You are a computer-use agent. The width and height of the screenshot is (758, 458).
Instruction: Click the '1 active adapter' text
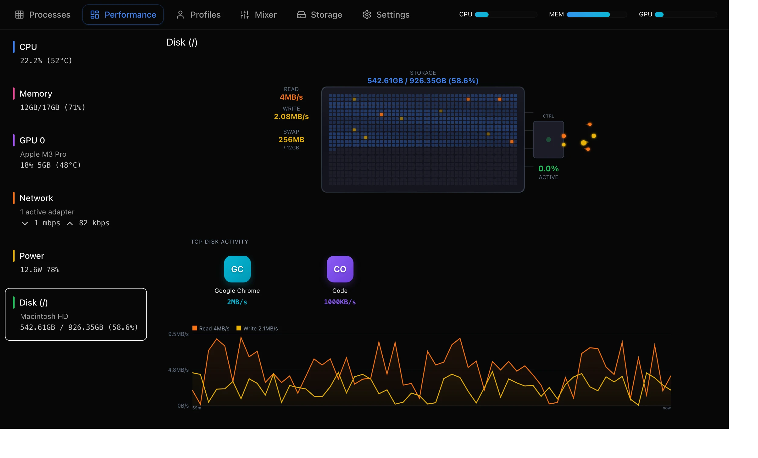pyautogui.click(x=47, y=212)
